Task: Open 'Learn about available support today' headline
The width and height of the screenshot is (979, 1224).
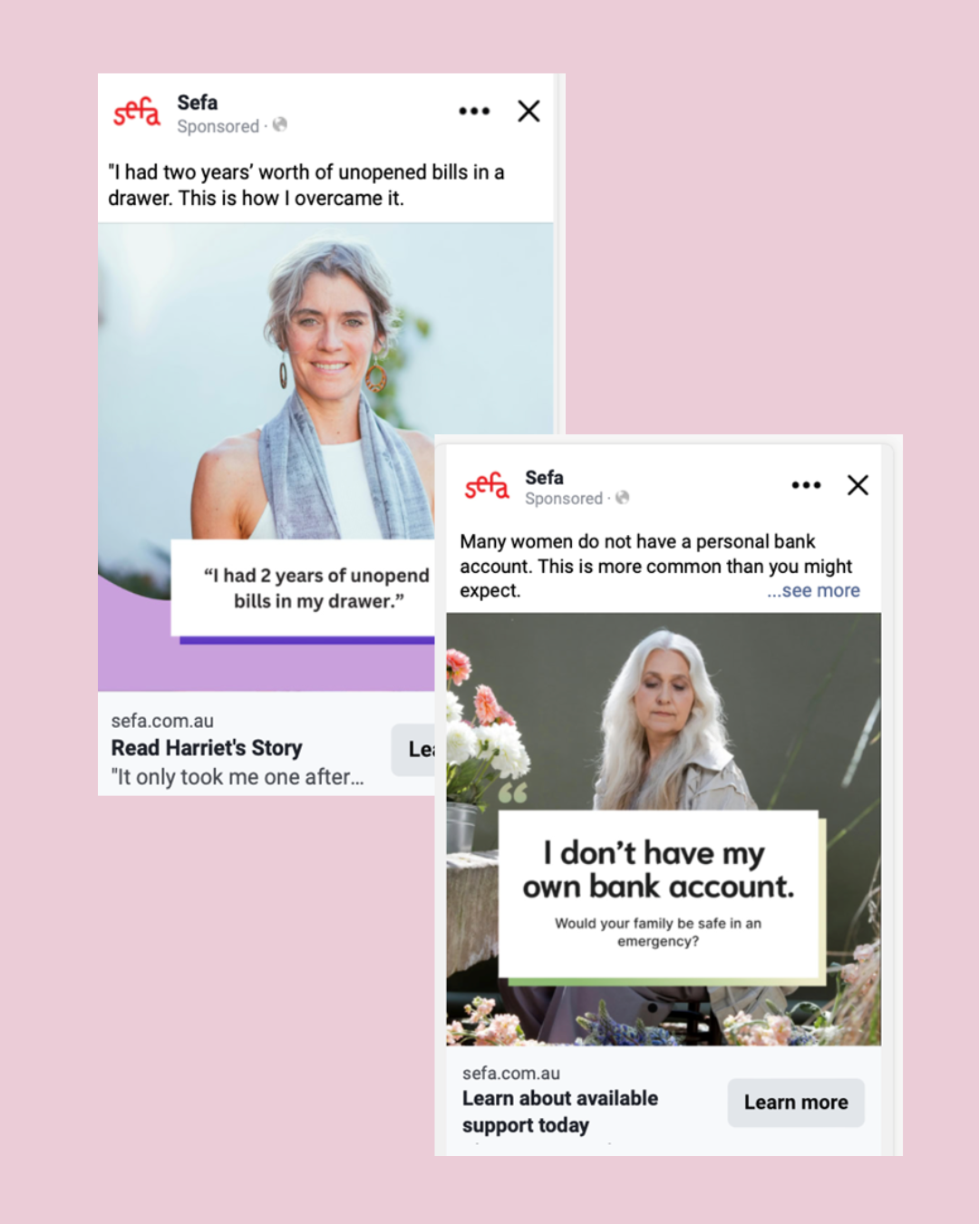Action: [x=560, y=1112]
